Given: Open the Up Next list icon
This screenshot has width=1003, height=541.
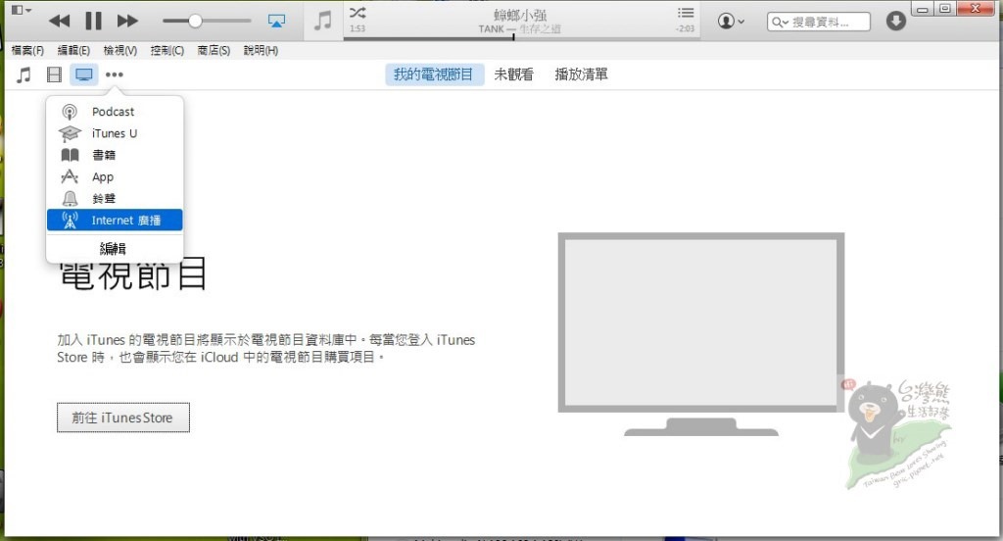Looking at the screenshot, I should point(686,13).
